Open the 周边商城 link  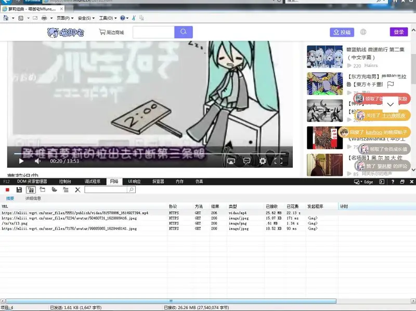pyautogui.click(x=111, y=32)
